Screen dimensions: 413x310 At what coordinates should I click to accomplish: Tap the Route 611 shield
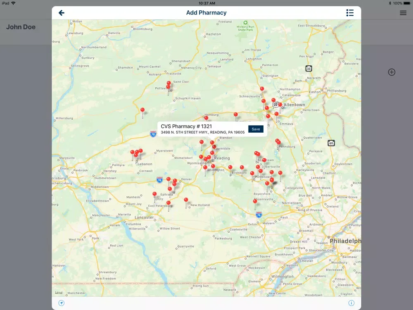tap(331, 143)
